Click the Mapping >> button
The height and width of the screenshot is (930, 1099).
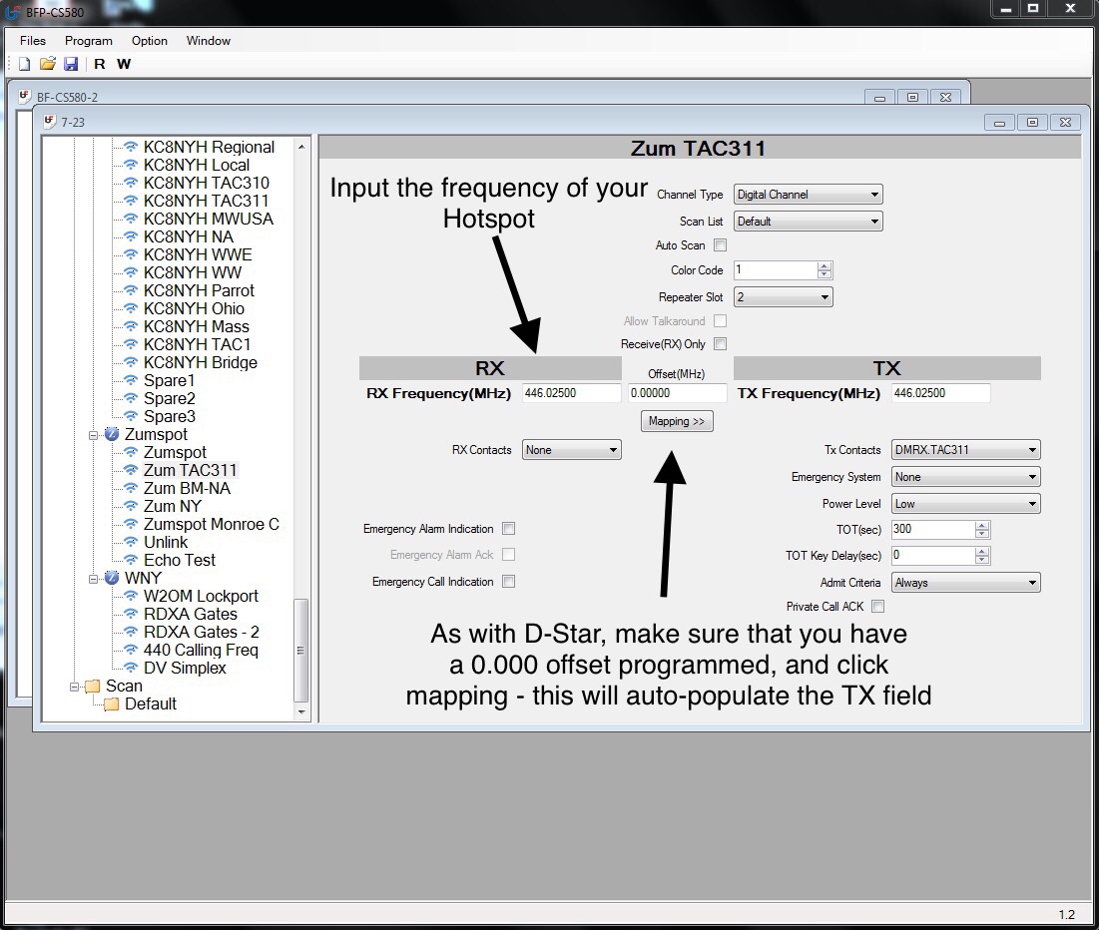click(x=677, y=422)
